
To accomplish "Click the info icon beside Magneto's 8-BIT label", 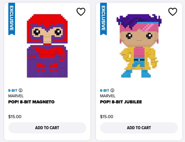I will pos(21,90).
